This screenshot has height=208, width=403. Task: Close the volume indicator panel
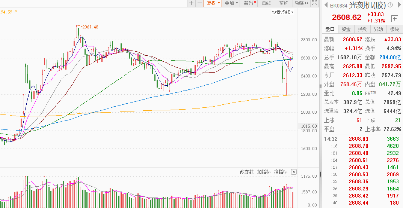pyautogui.click(x=294, y=172)
